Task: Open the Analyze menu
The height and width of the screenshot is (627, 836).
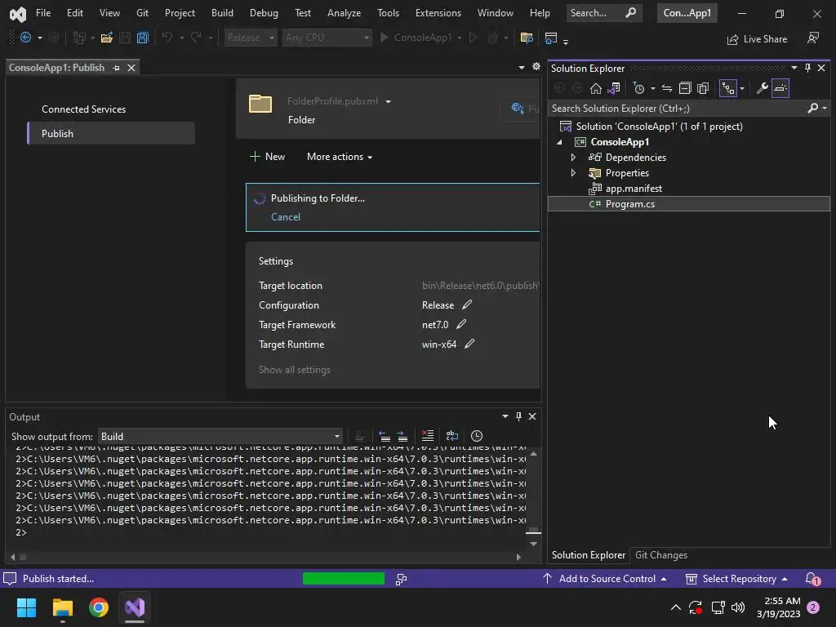Action: [x=344, y=13]
